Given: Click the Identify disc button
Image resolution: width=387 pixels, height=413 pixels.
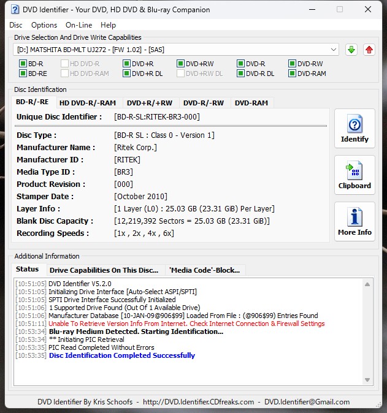Looking at the screenshot, I should coord(354,128).
